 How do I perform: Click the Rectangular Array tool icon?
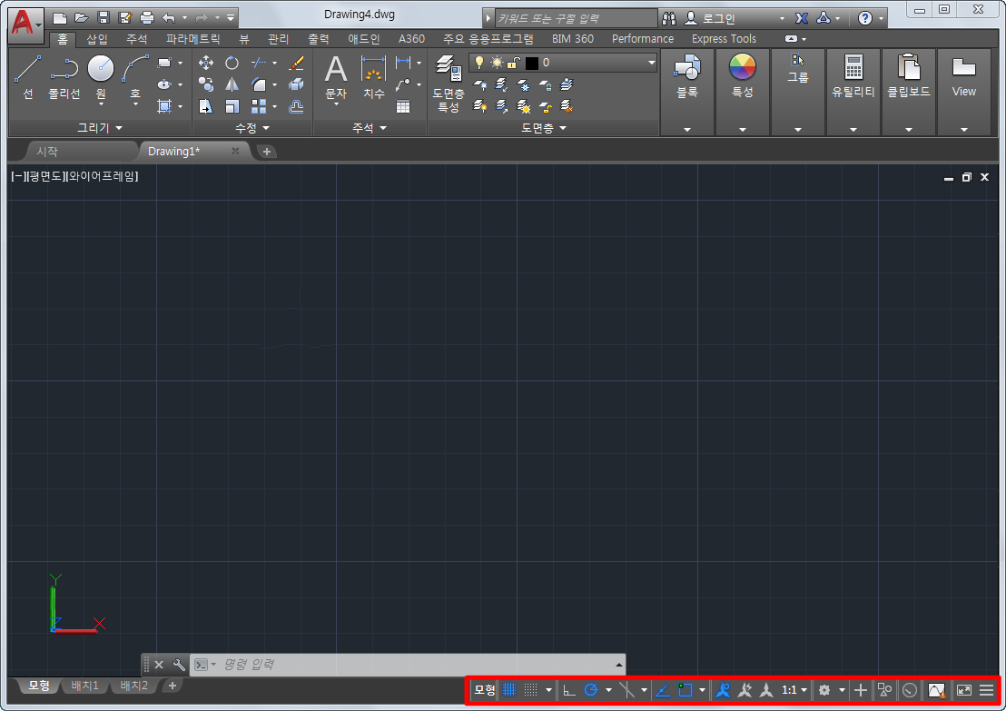[259, 106]
